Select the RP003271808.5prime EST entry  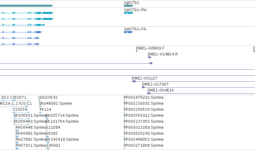click(x=144, y=145)
